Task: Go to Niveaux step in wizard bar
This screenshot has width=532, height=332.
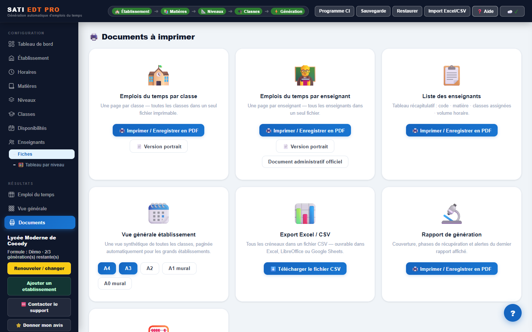Action: click(x=212, y=11)
